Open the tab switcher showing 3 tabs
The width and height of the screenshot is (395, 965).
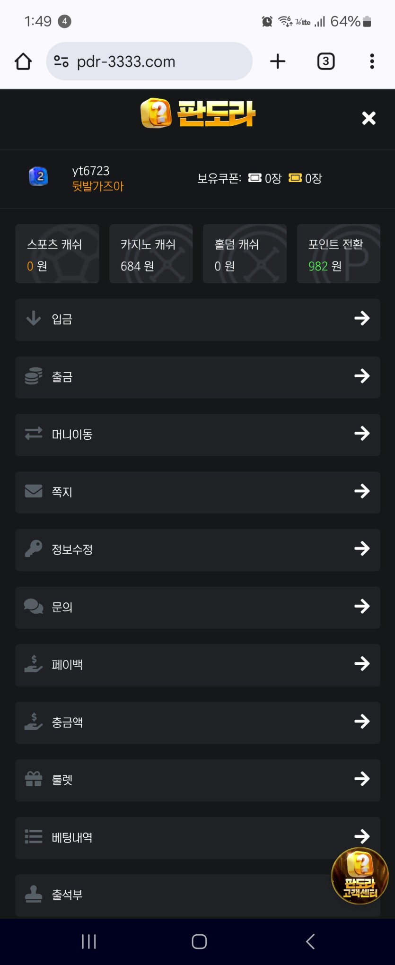click(325, 61)
